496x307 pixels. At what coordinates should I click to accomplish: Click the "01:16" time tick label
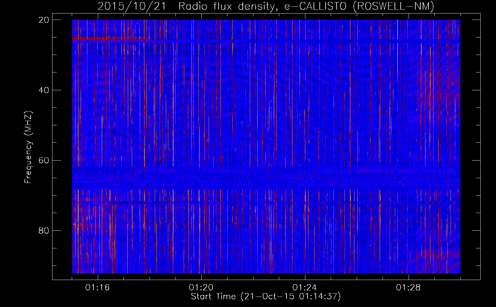tap(97, 288)
